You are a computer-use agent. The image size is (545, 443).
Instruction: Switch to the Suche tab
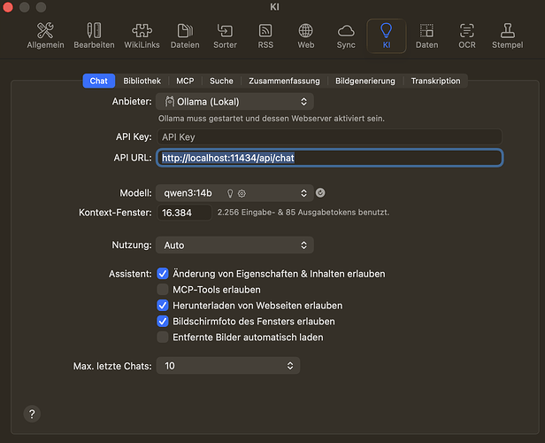(x=221, y=81)
